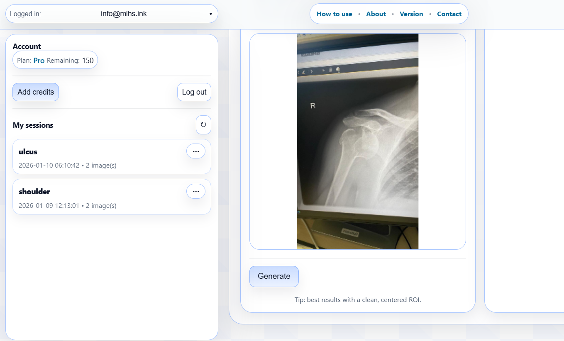
Task: Open the shoulder session more-options button
Action: click(x=196, y=191)
